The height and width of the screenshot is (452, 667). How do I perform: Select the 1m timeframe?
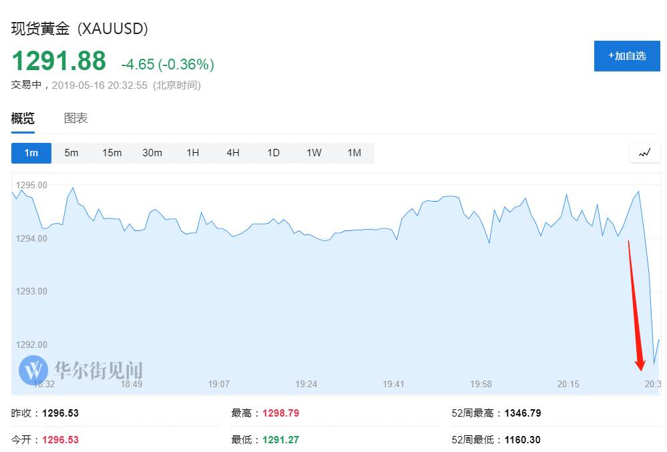click(31, 153)
